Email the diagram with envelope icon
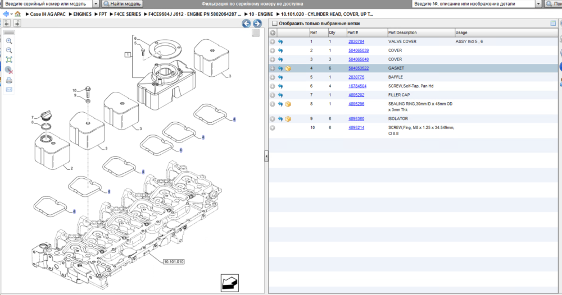The image size is (562, 295). 9,89
